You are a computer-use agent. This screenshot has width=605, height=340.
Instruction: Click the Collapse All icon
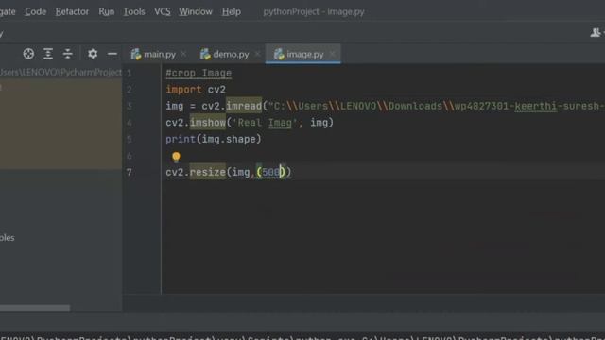[67, 54]
